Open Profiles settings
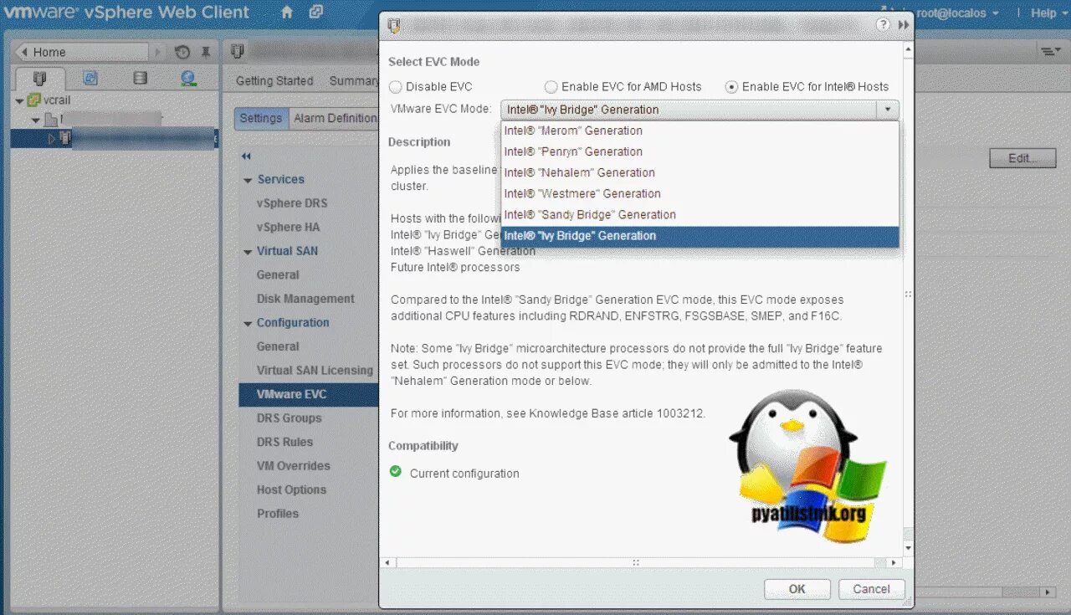The width and height of the screenshot is (1071, 615). click(x=278, y=514)
